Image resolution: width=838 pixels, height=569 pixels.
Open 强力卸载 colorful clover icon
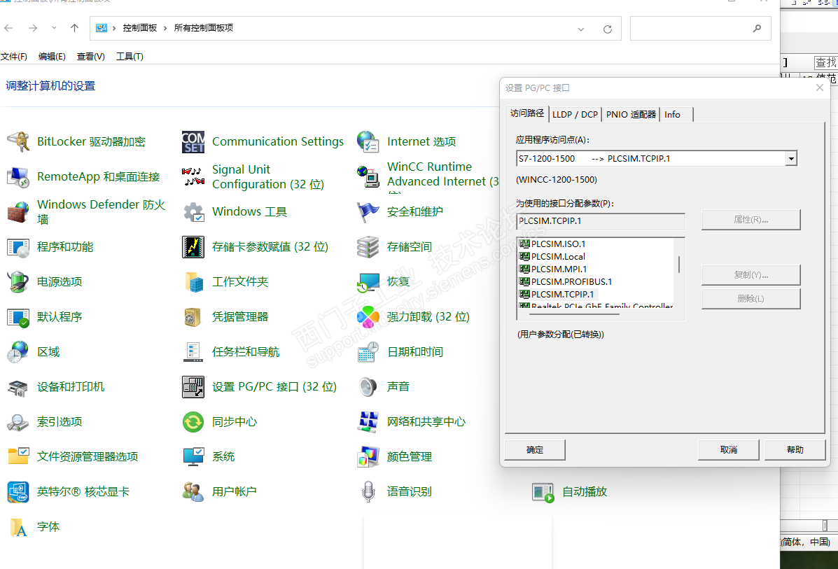pyautogui.click(x=368, y=317)
